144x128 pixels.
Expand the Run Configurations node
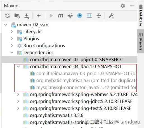pos(12,45)
